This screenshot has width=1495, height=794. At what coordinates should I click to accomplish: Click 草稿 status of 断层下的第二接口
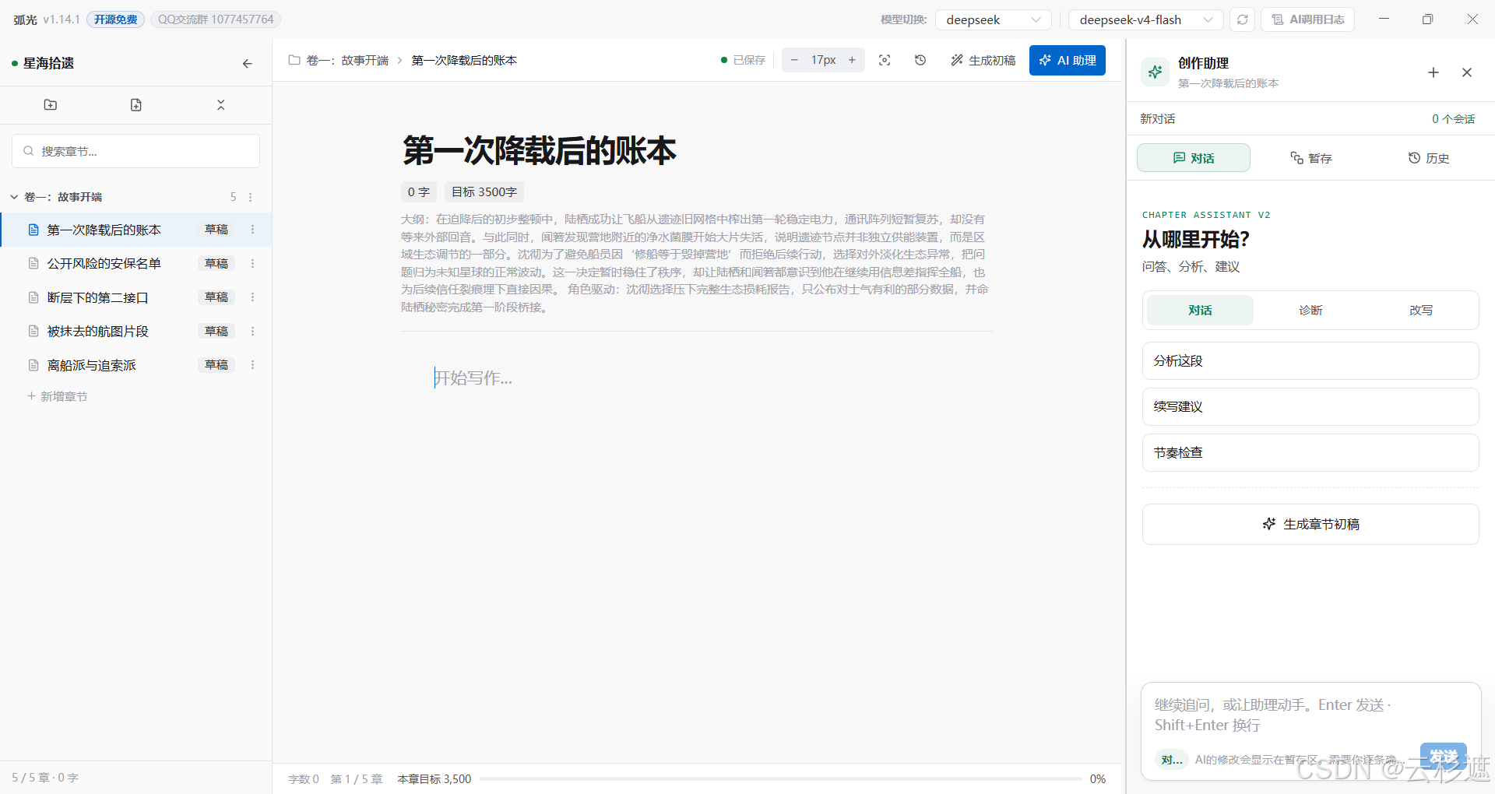tap(216, 297)
